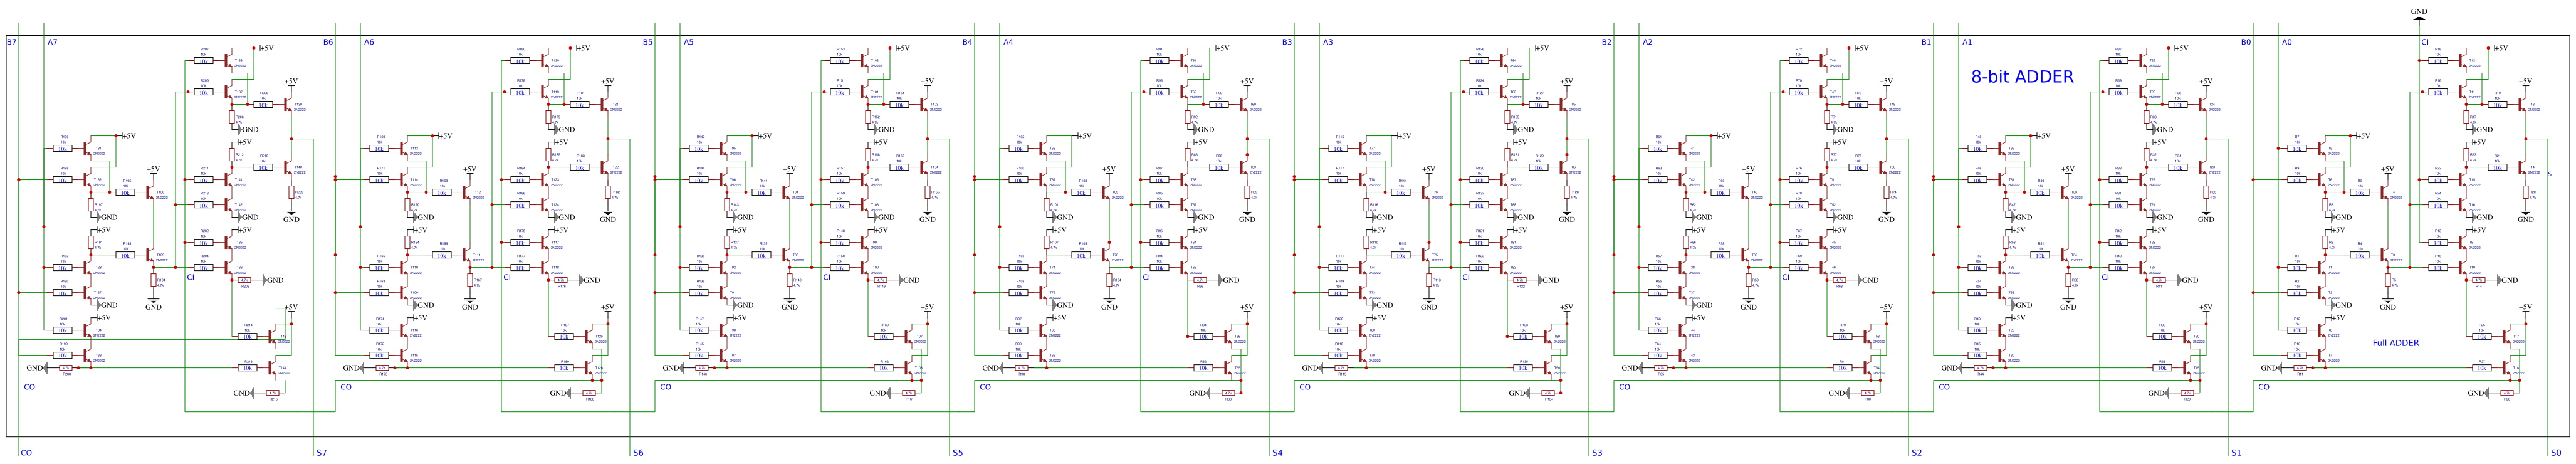Image resolution: width=2576 pixels, height=464 pixels.
Task: Click resistor R196 (10k)
Action: (x=63, y=148)
